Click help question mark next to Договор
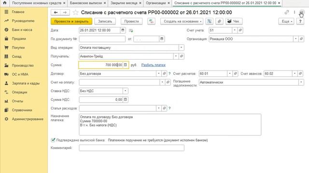Screen dimensions: 309x173 [169, 74]
